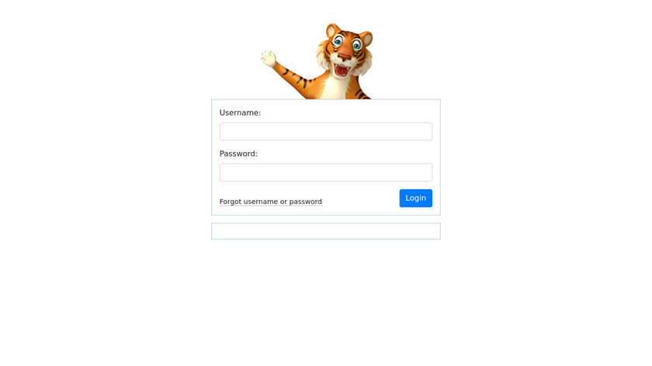Click the tiger's white chest fur
This screenshot has height=366, width=652.
336,88
